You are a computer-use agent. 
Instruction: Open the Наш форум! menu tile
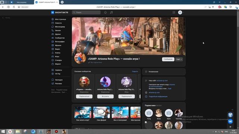[101, 114]
